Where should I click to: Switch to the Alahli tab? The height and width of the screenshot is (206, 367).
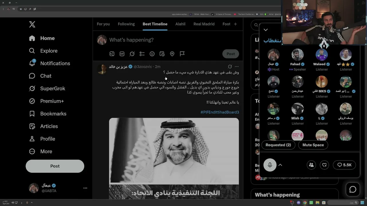click(180, 24)
